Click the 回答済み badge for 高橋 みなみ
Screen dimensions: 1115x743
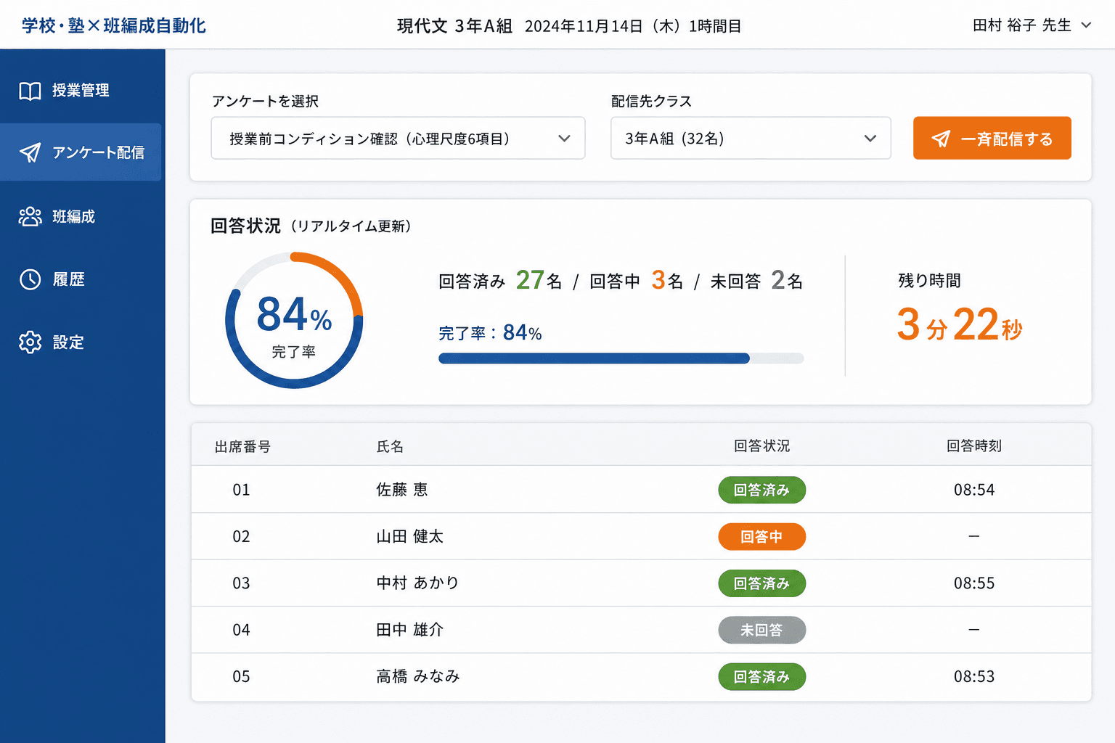761,676
